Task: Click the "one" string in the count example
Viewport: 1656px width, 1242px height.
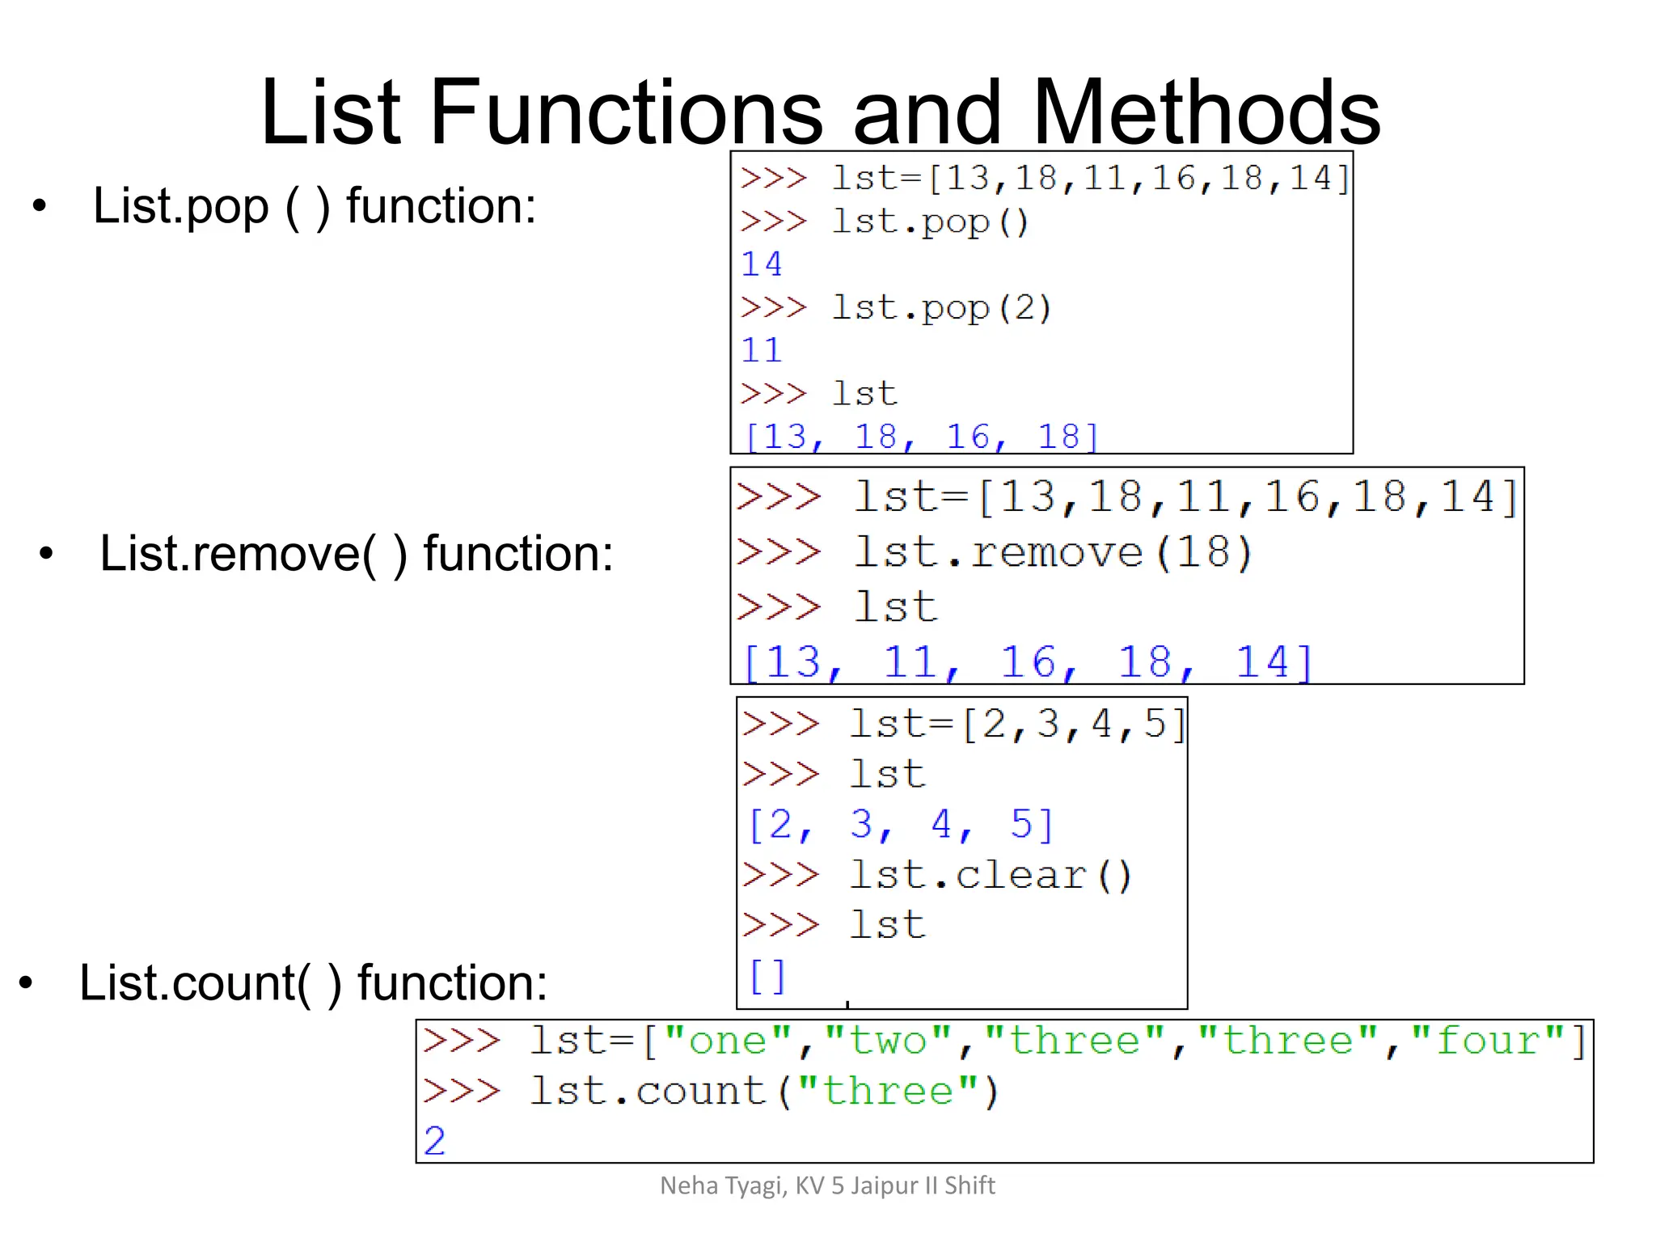Action: click(x=728, y=1041)
